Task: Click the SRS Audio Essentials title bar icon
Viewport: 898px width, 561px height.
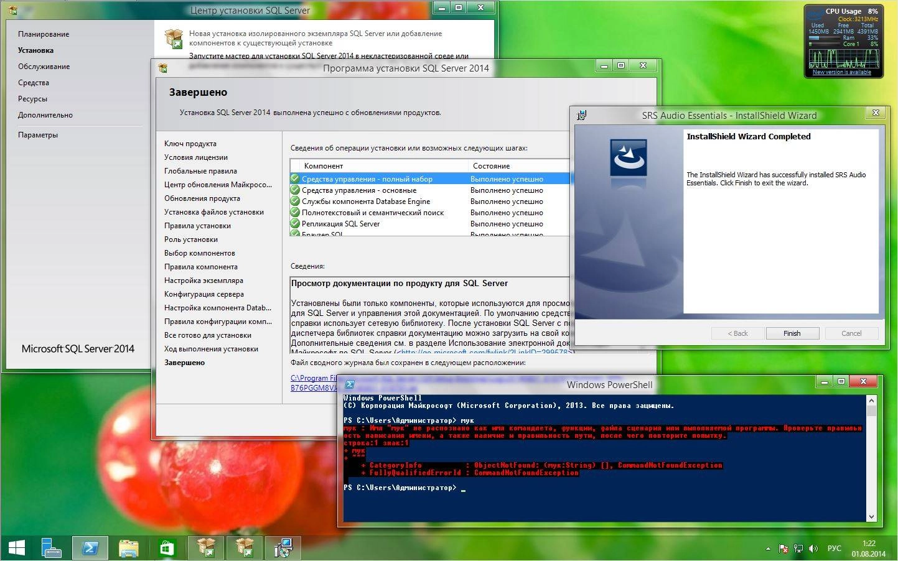Action: [x=581, y=115]
